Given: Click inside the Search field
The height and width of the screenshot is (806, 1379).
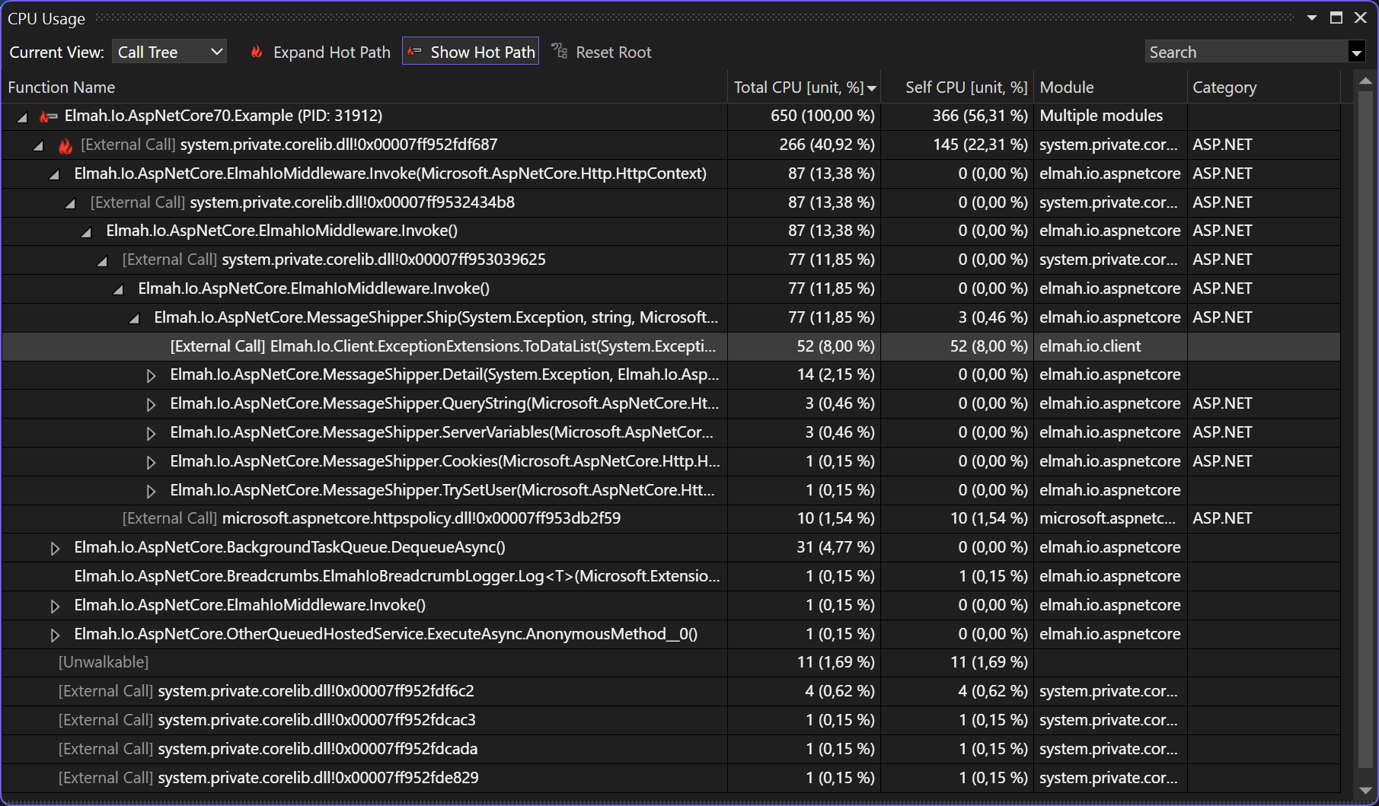Looking at the screenshot, I should (x=1241, y=51).
